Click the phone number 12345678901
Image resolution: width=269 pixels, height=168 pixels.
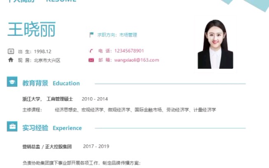coord(129,51)
